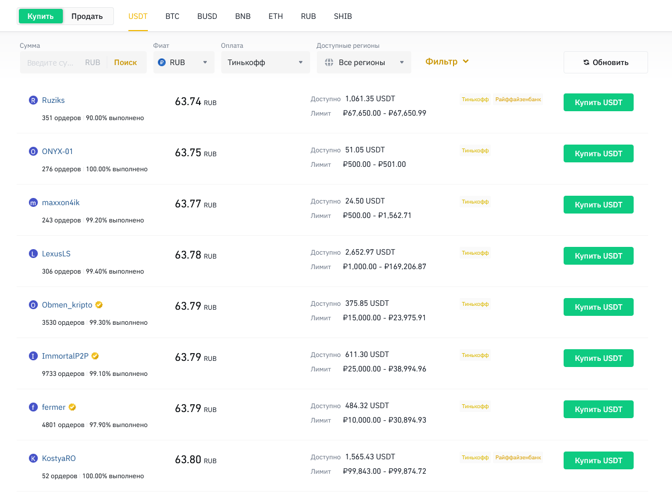This screenshot has width=672, height=496.
Task: Select the SHIB tab
Action: [x=343, y=16]
